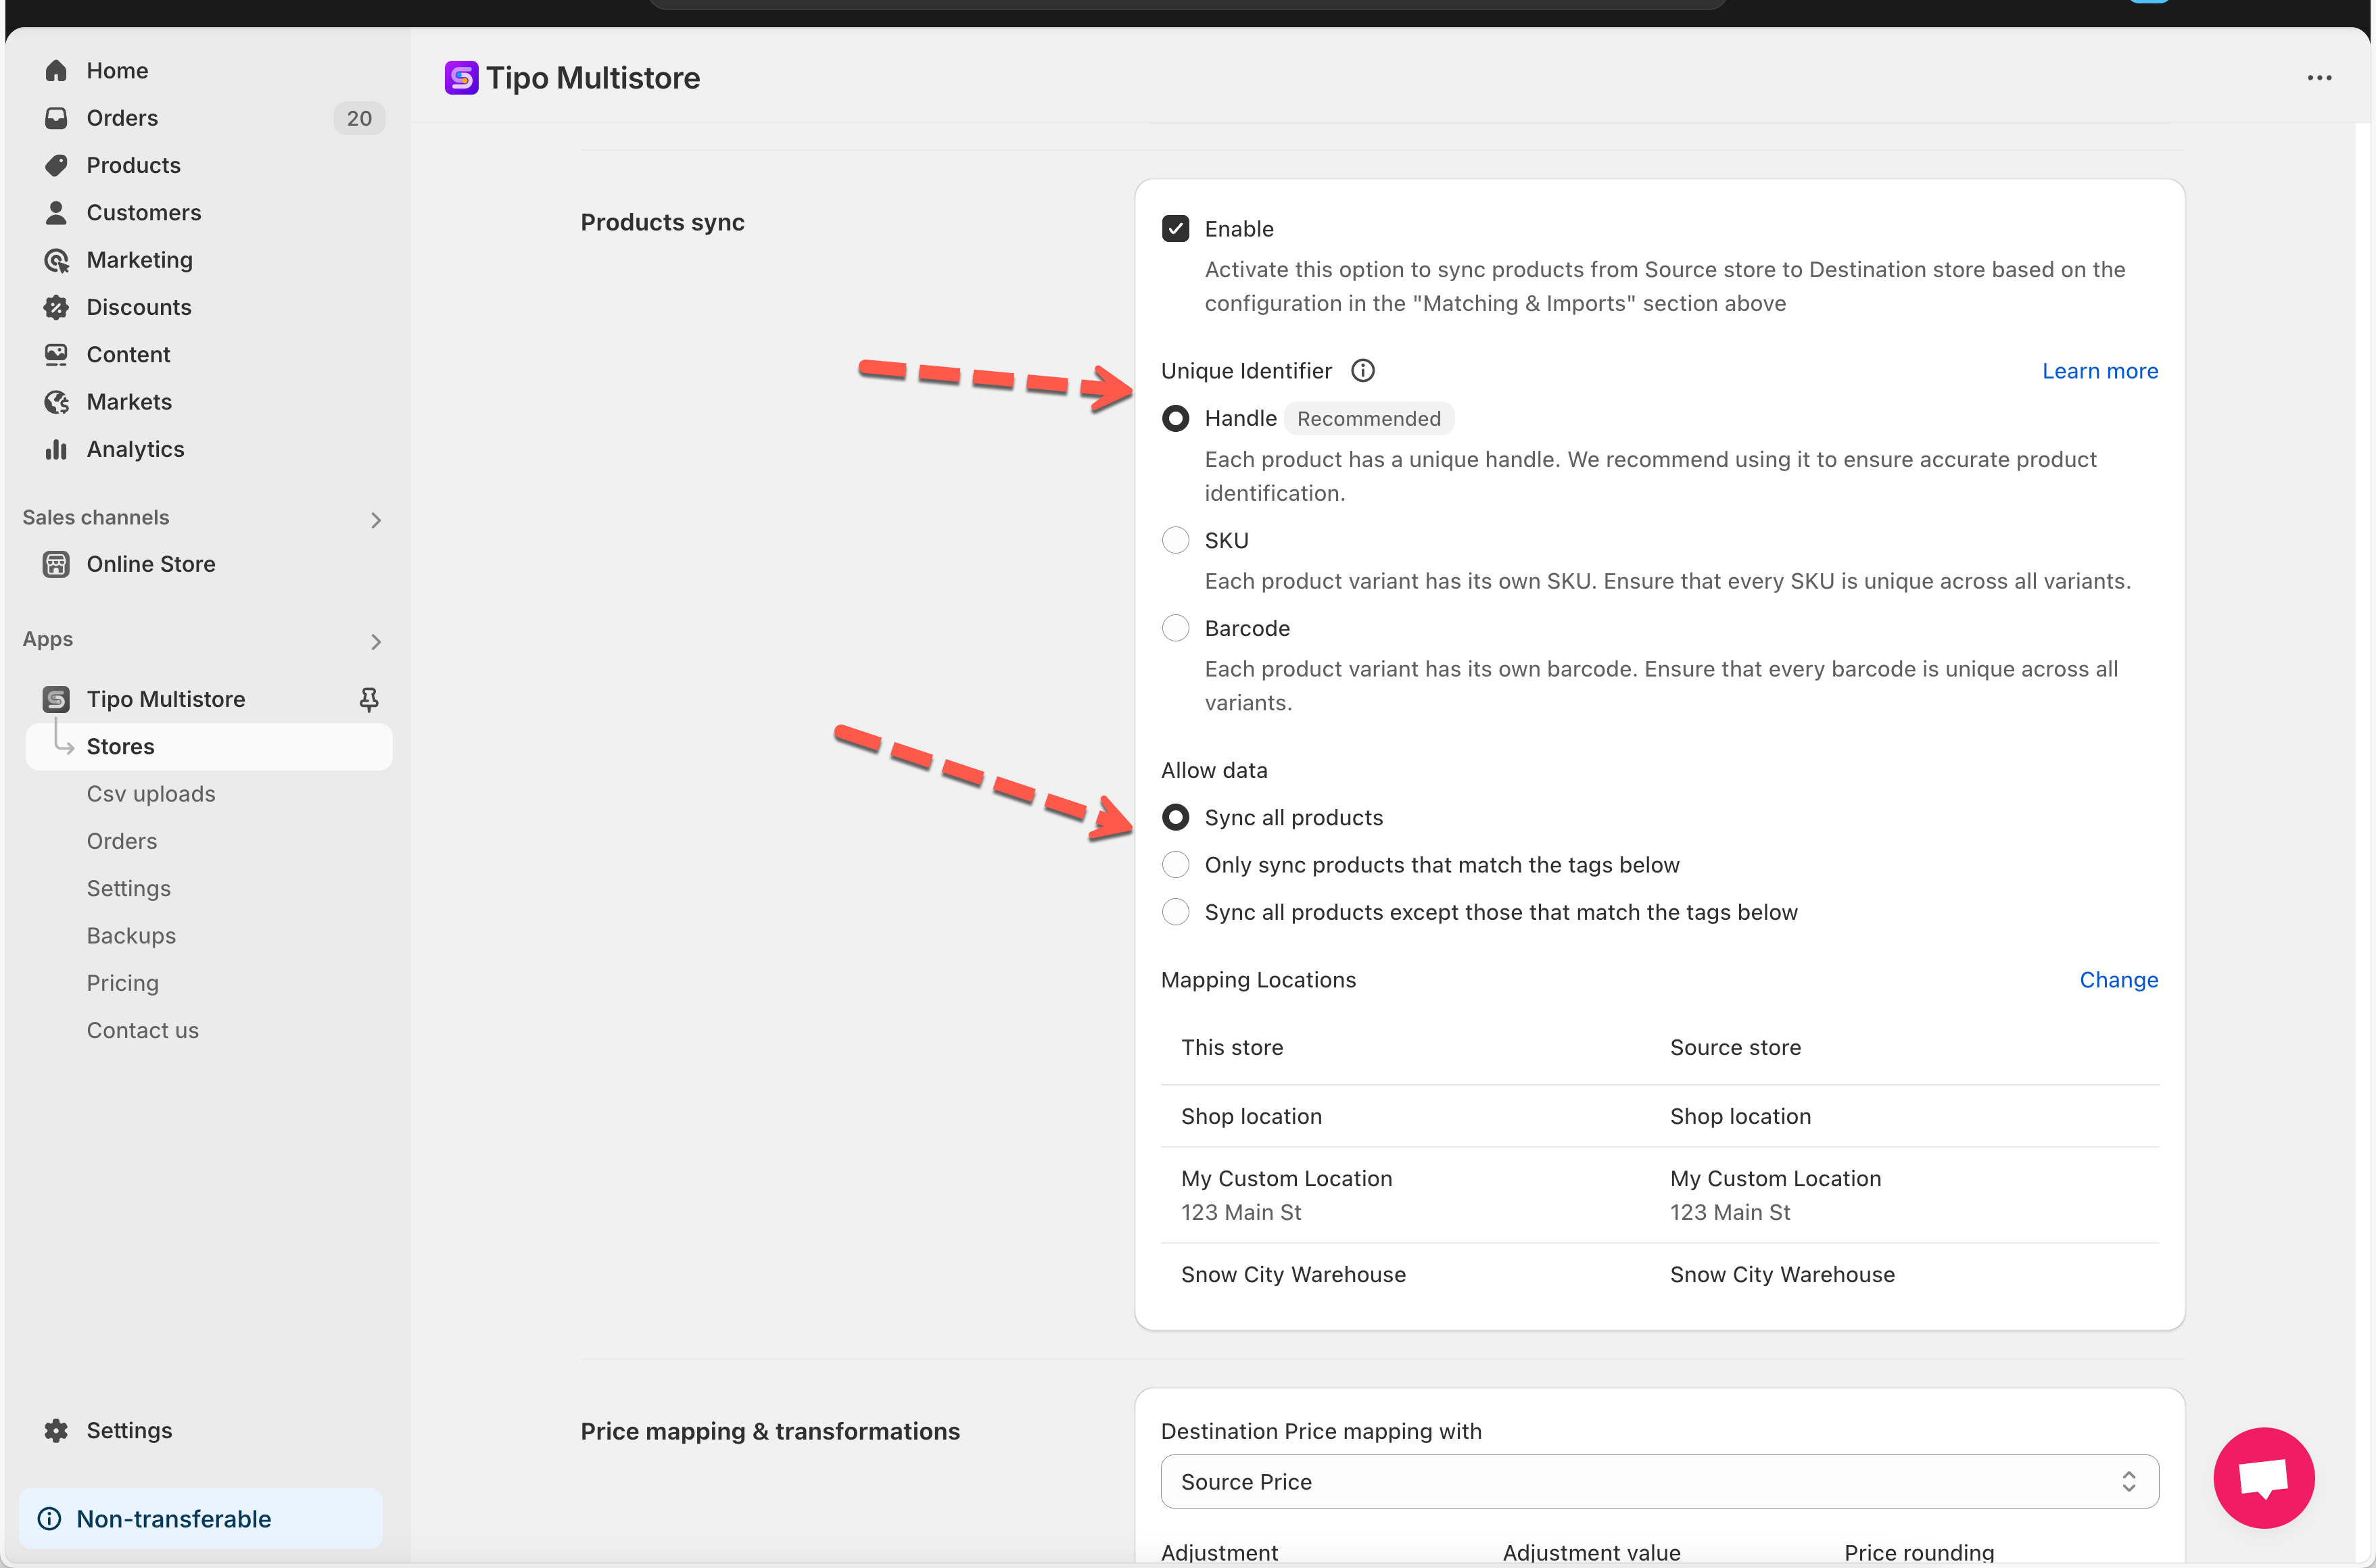Image resolution: width=2376 pixels, height=1568 pixels.
Task: Click the Tipo Multistore sidebar app icon
Action: 56,699
